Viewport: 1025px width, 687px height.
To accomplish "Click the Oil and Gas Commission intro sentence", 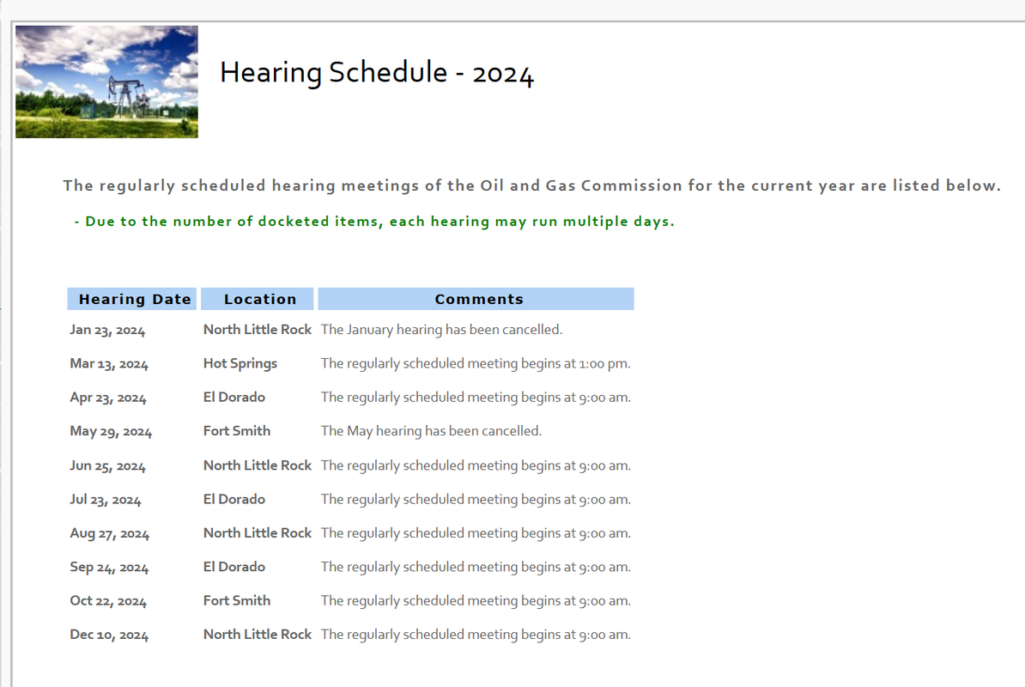I will (x=531, y=185).
